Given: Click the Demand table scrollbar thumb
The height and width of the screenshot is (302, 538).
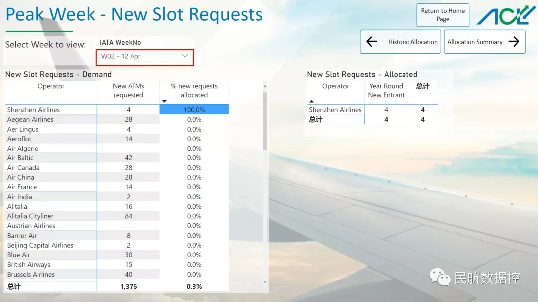Looking at the screenshot, I should coord(265,122).
